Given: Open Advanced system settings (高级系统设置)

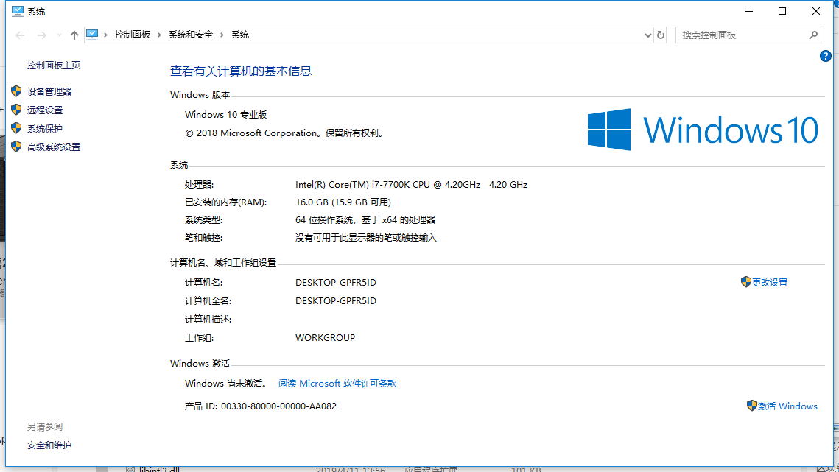Looking at the screenshot, I should pos(54,147).
